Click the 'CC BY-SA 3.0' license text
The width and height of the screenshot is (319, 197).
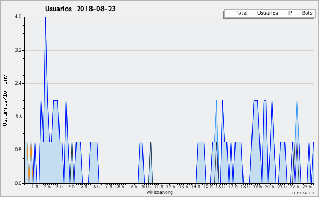point(303,193)
